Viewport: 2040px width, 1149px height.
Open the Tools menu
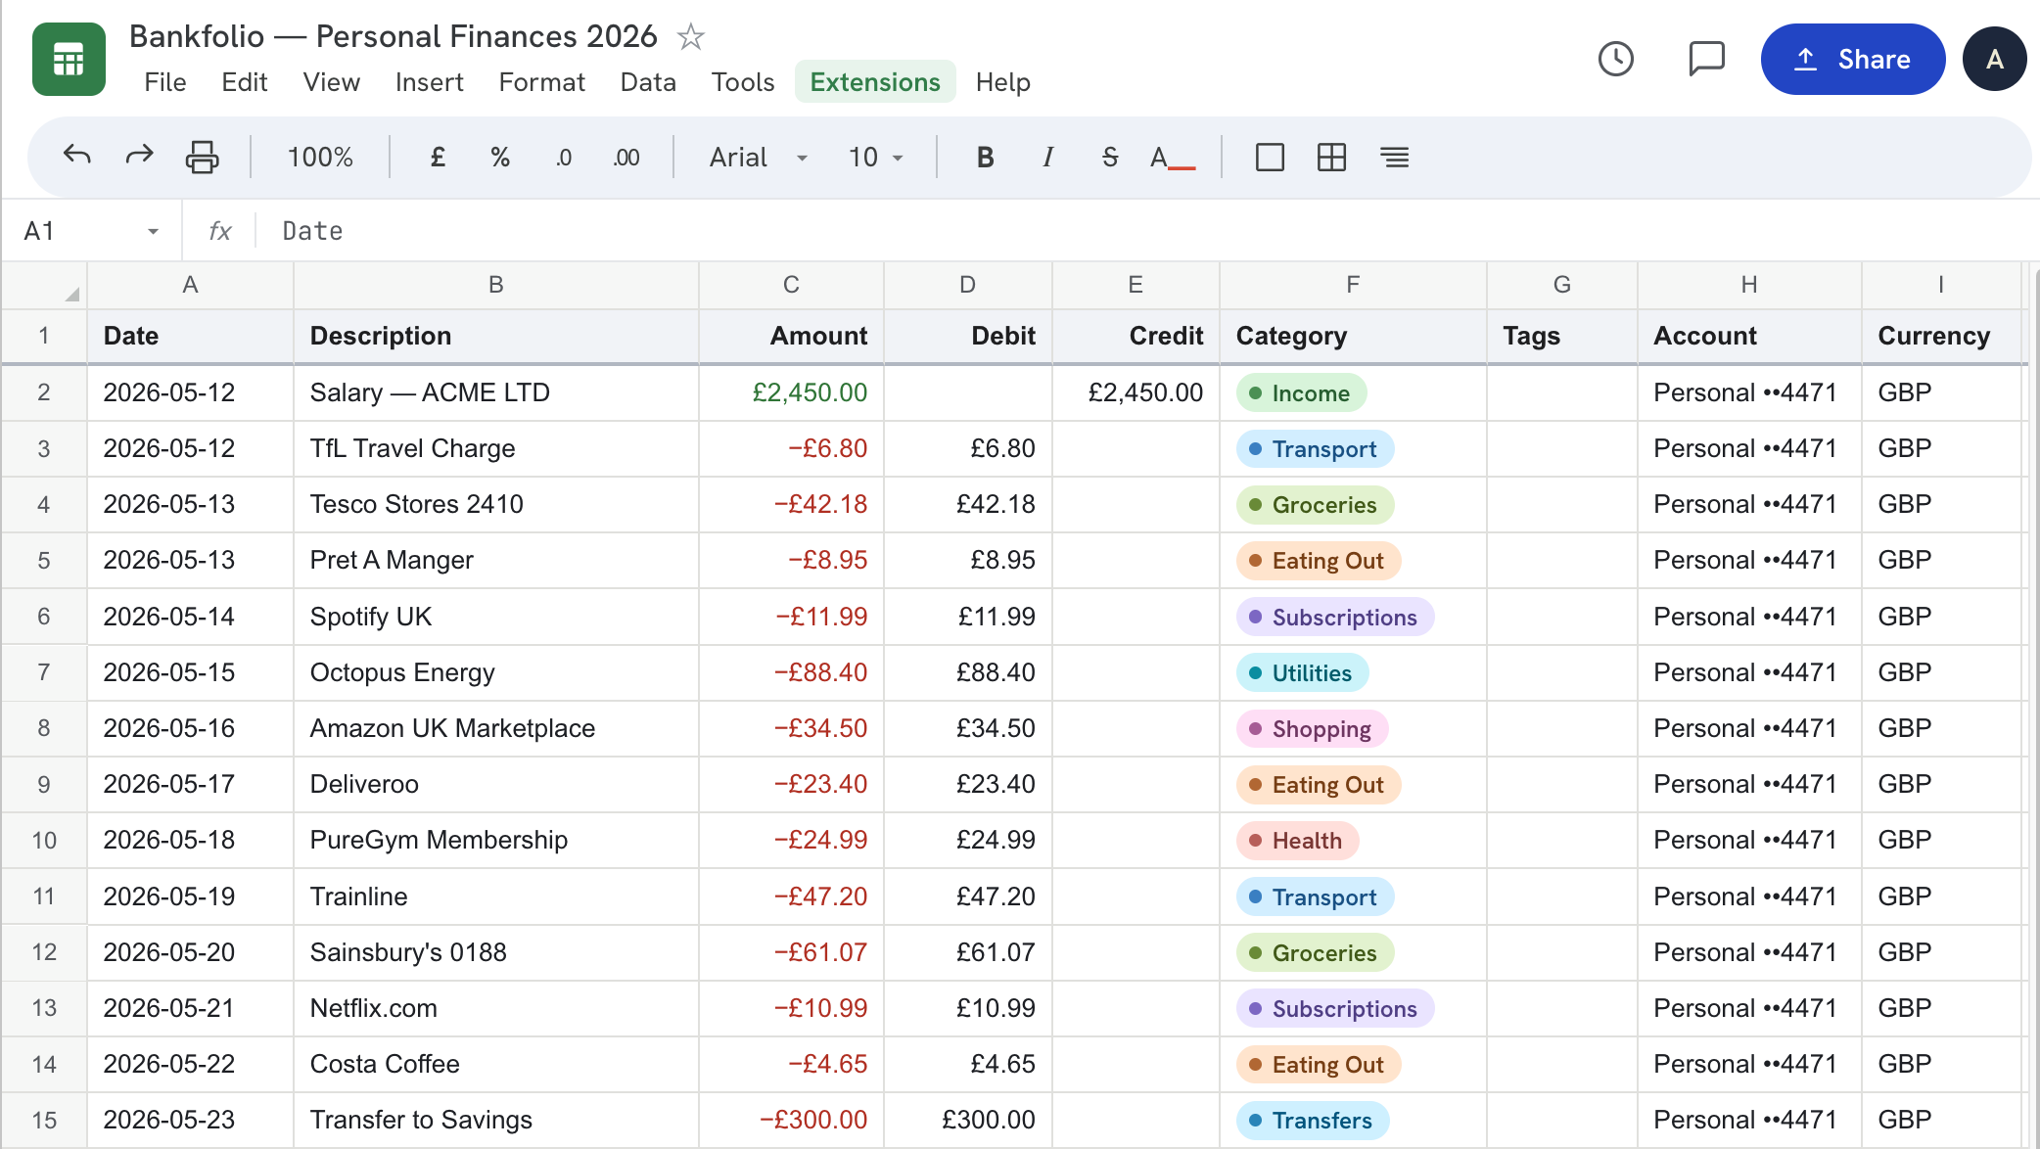[743, 82]
